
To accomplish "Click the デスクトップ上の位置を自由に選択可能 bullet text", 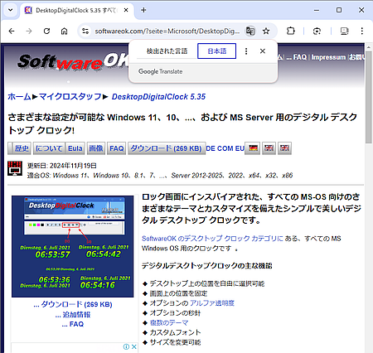I will (x=207, y=283).
